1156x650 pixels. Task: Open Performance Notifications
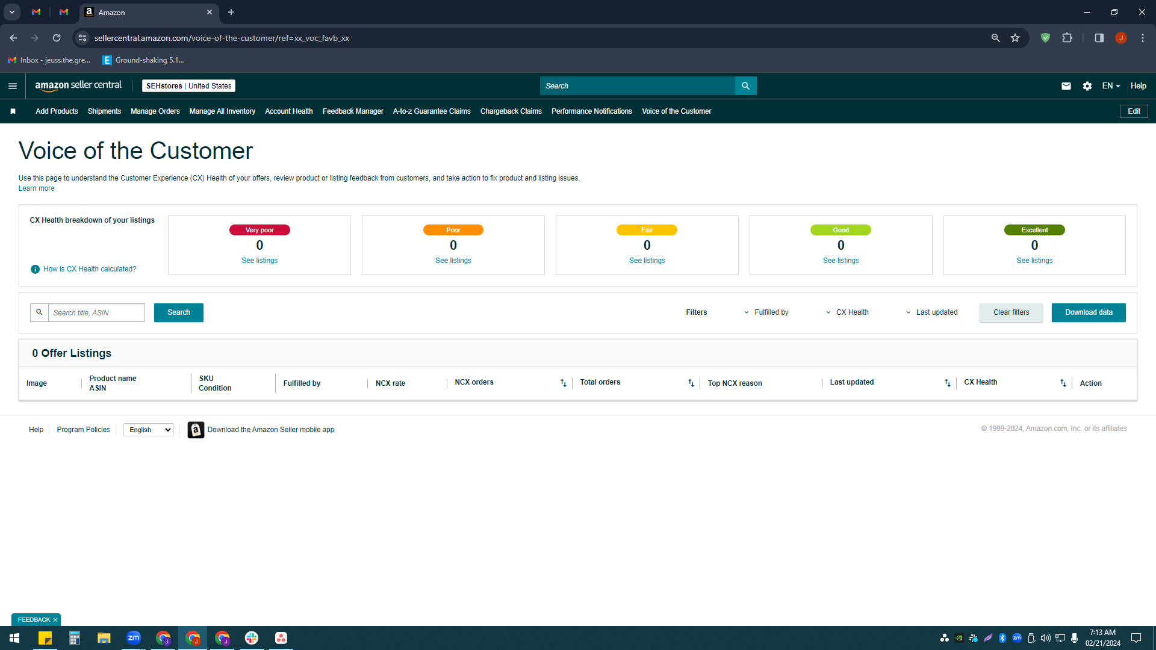coord(592,111)
